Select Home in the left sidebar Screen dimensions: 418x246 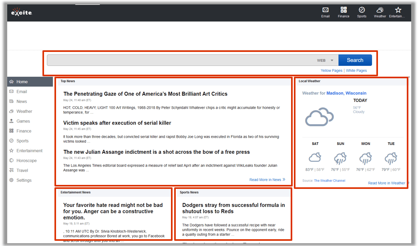pyautogui.click(x=22, y=82)
